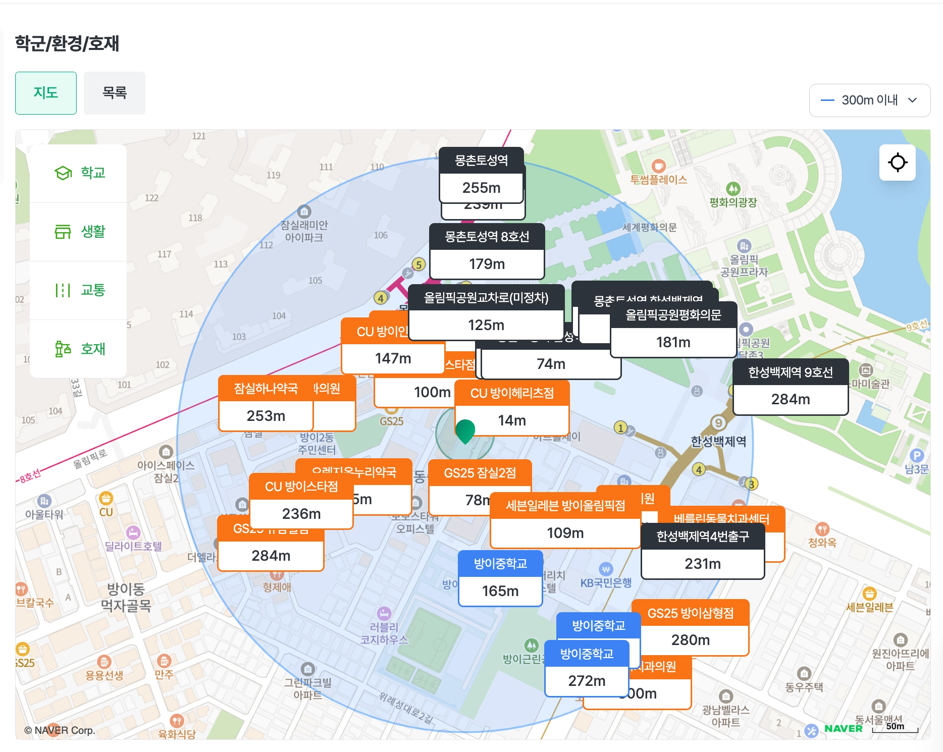The height and width of the screenshot is (752, 943).
Task: Click the 투썸플레이스 cafe map icon
Action: pyautogui.click(x=659, y=166)
